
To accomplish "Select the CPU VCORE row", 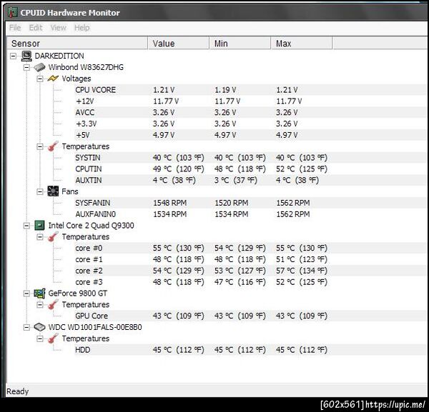I will pyautogui.click(x=250, y=90).
